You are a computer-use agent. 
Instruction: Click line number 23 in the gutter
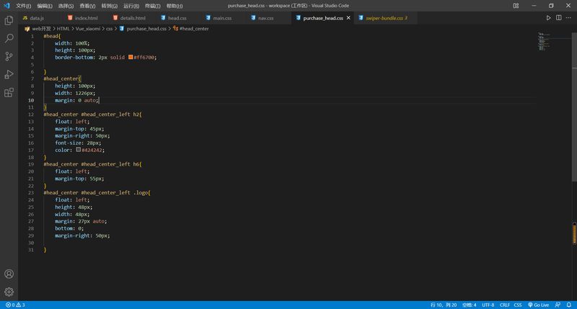point(31,192)
